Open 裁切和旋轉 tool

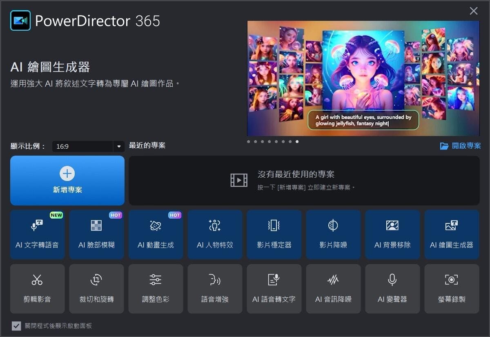(96, 289)
